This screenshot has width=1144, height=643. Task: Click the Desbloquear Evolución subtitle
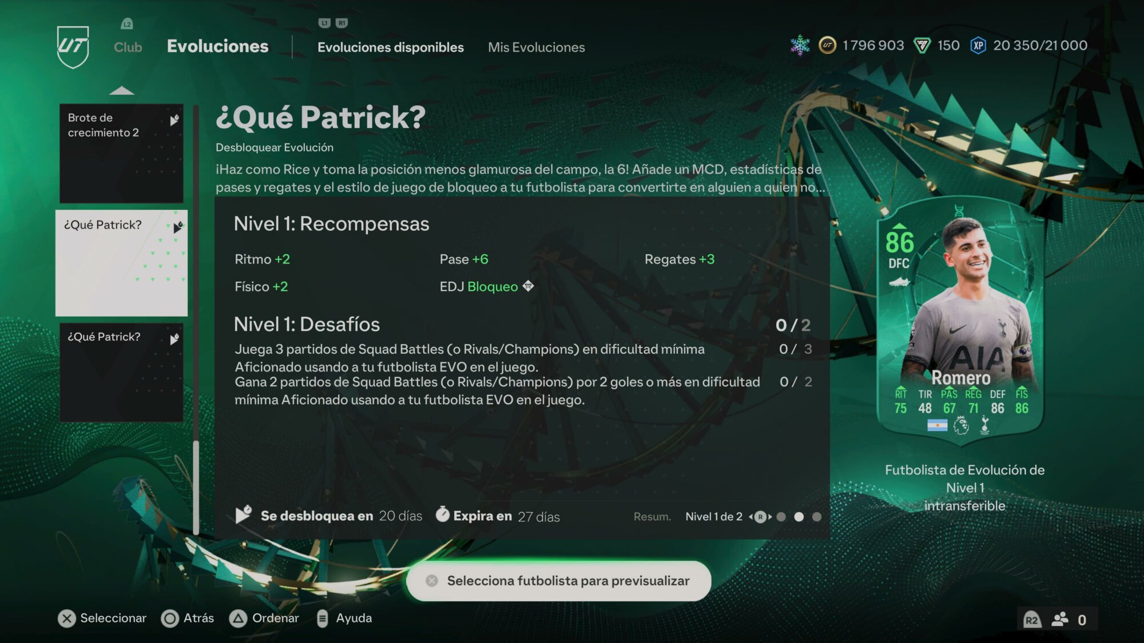point(275,147)
